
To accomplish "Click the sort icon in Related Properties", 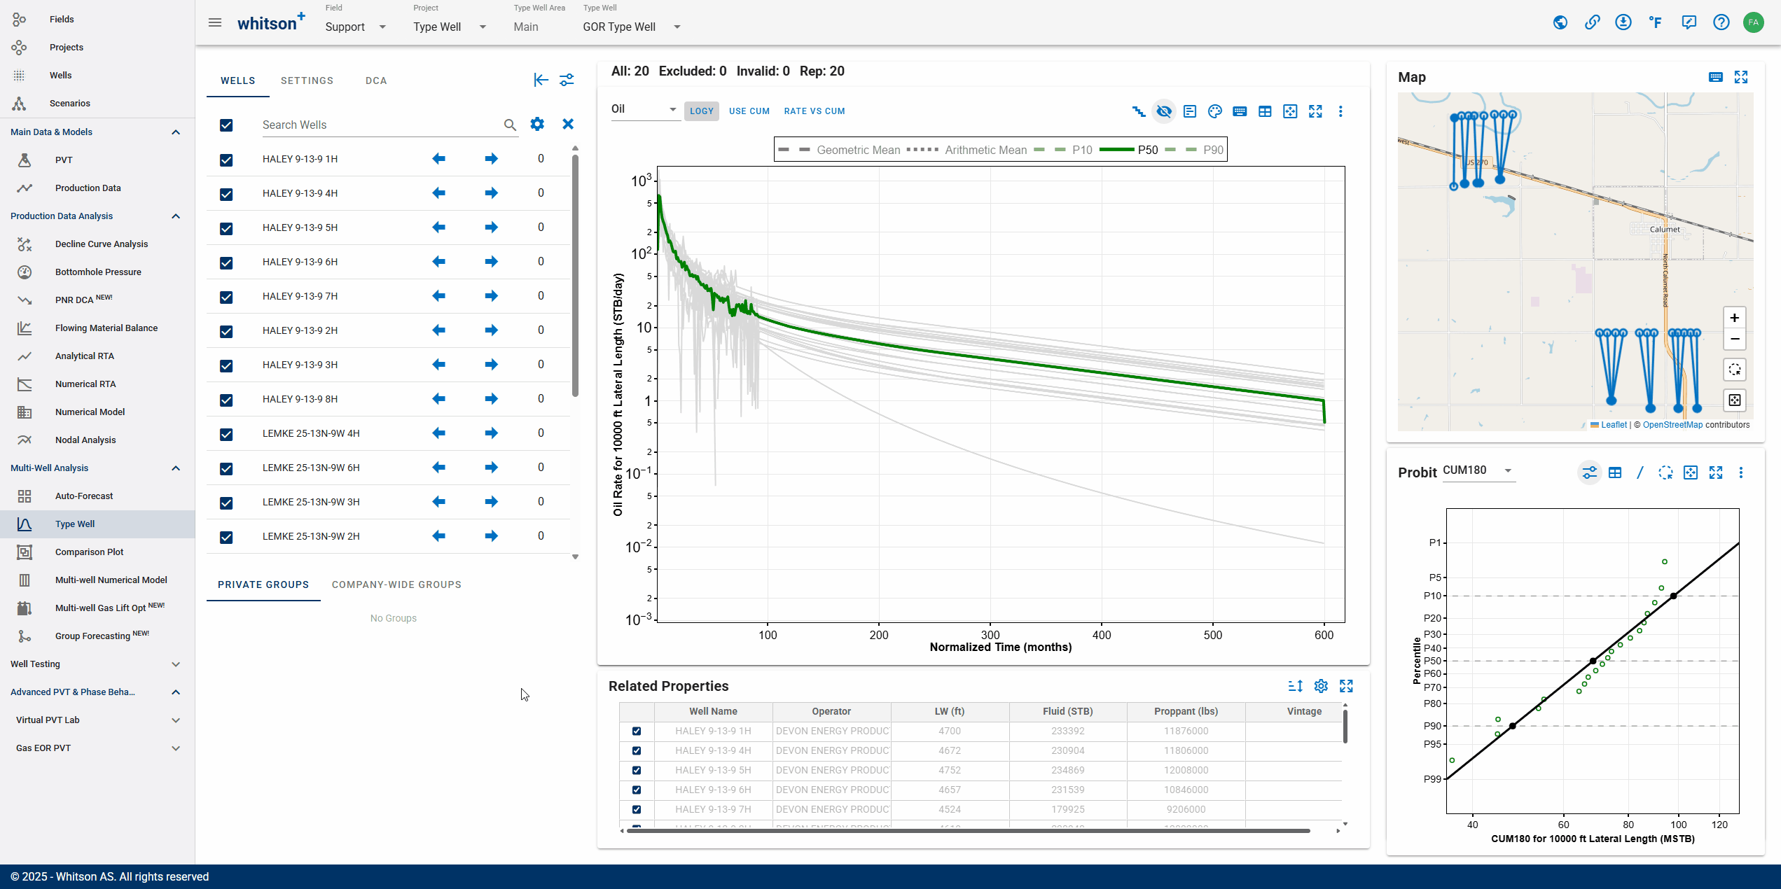I will [1296, 686].
